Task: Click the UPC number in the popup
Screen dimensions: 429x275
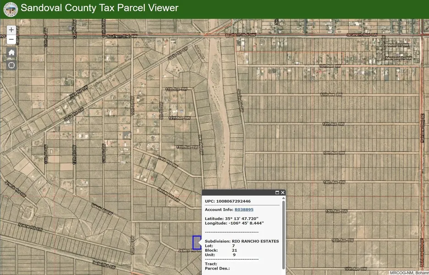Action: coord(233,201)
